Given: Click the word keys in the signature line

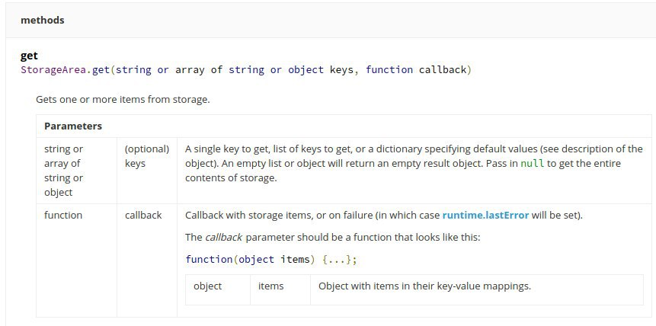Looking at the screenshot, I should tap(341, 69).
